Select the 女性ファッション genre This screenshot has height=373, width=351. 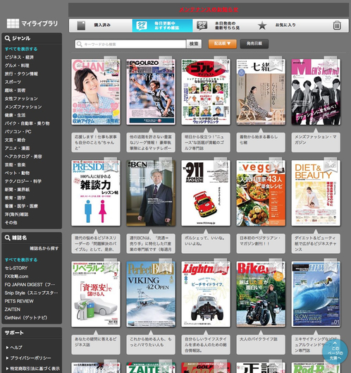pyautogui.click(x=21, y=99)
